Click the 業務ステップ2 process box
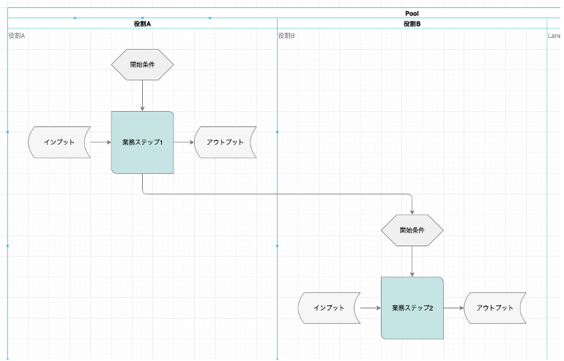The height and width of the screenshot is (361, 564). tap(412, 308)
